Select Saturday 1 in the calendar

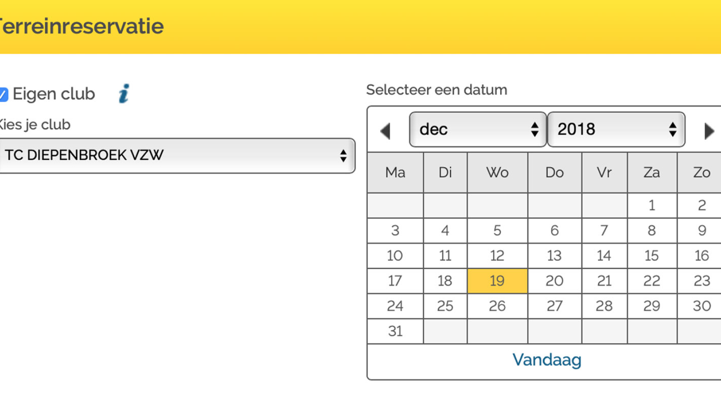click(652, 205)
